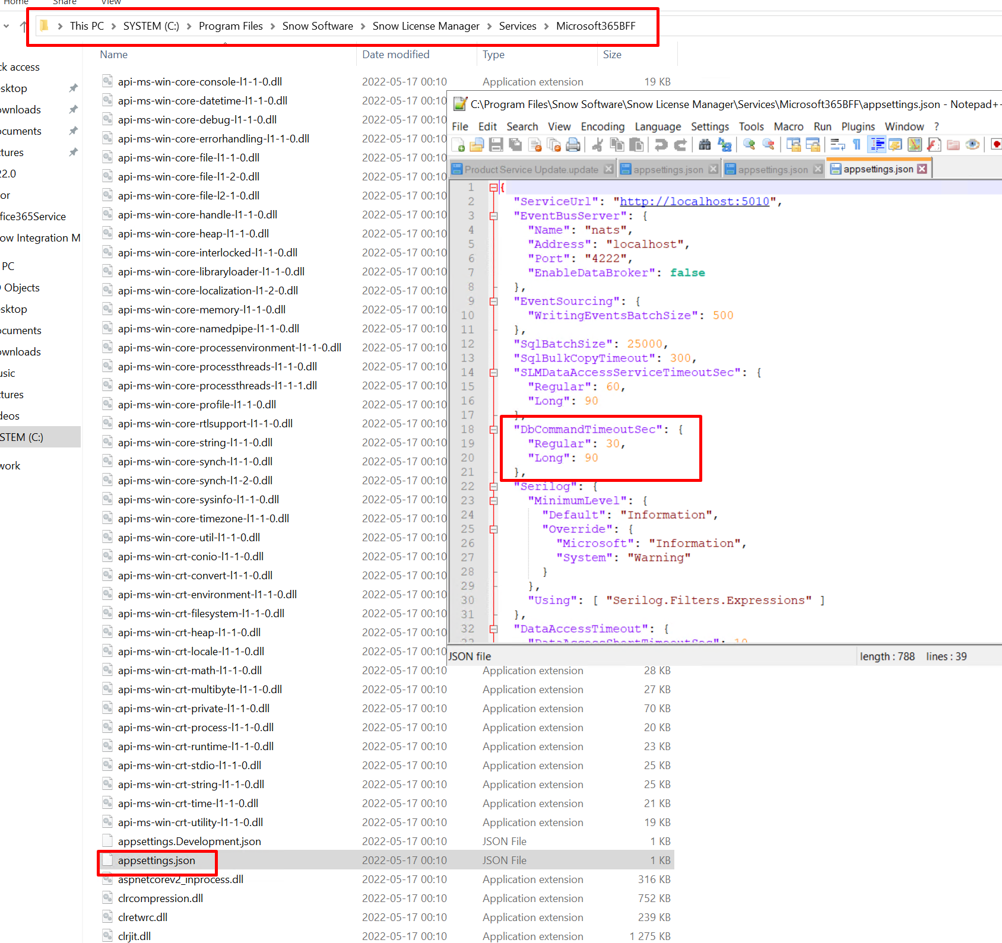Image resolution: width=1002 pixels, height=943 pixels.
Task: Click the Close document toolbar icon
Action: 535,145
